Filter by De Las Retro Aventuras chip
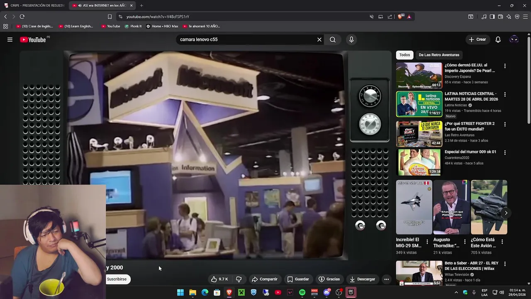 tap(439, 55)
